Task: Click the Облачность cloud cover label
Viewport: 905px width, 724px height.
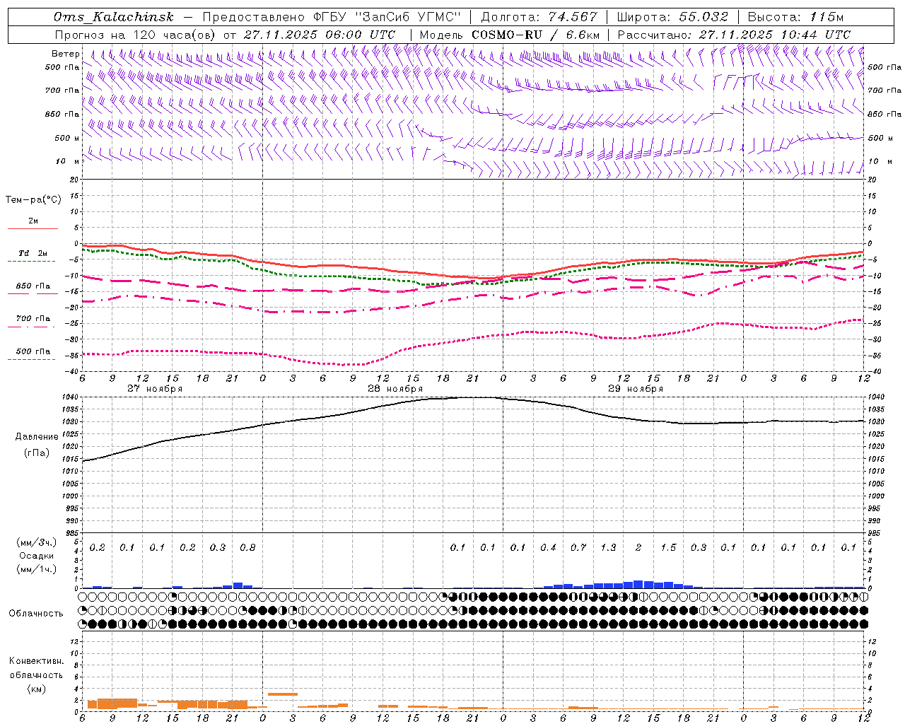Action: (36, 613)
